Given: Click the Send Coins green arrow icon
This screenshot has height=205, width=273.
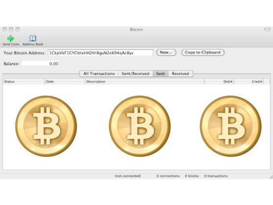Looking at the screenshot, I should coord(11,38).
